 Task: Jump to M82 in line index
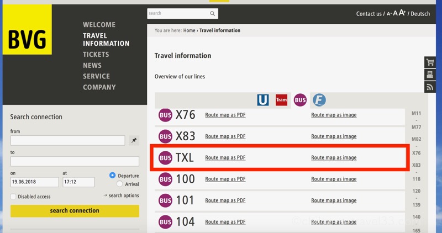click(417, 139)
